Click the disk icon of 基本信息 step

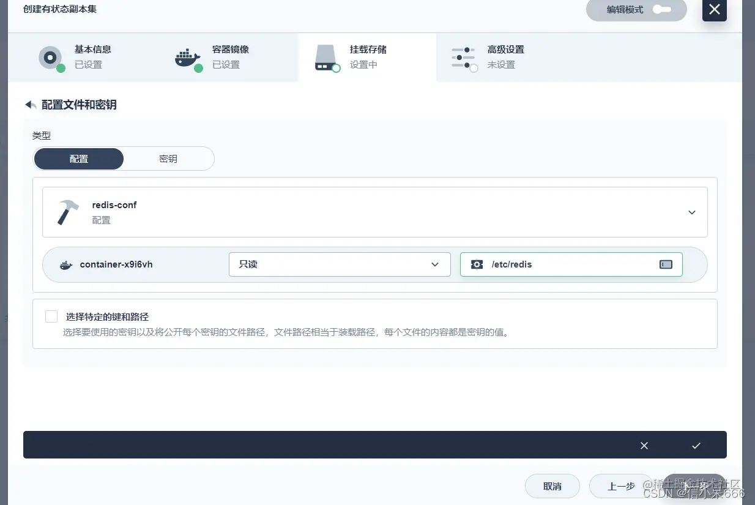(x=51, y=58)
